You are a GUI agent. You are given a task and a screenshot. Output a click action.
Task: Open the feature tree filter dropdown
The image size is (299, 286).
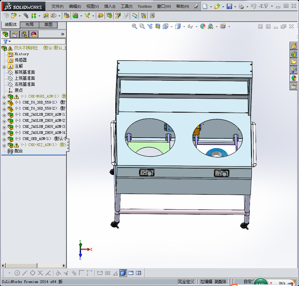7,41
